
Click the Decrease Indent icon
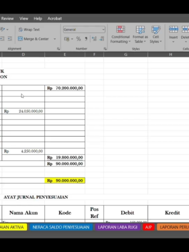tap(2, 38)
